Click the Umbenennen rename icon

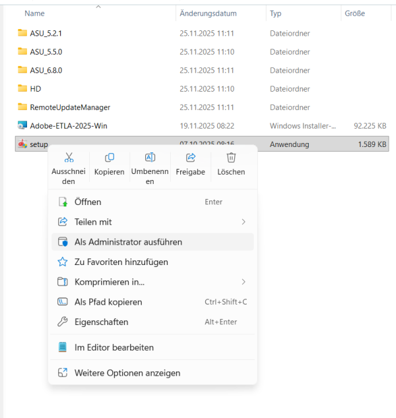click(150, 158)
